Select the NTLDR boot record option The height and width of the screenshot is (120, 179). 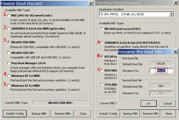click(x=102, y=57)
